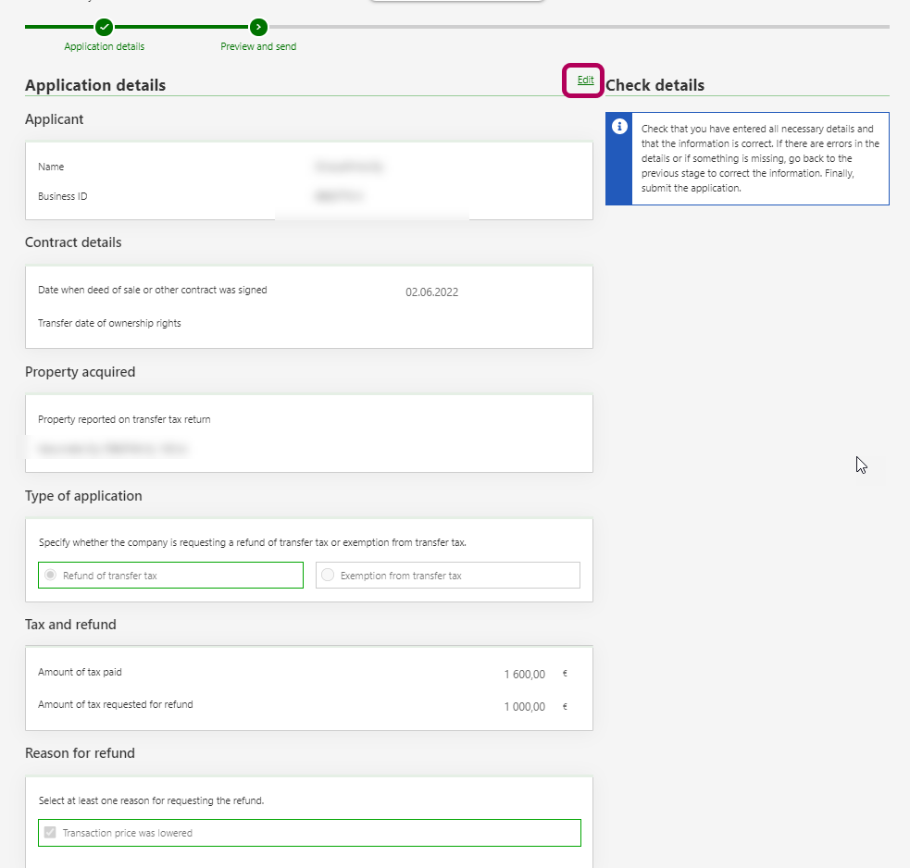Click the blurred applicant Name value

[x=348, y=167]
